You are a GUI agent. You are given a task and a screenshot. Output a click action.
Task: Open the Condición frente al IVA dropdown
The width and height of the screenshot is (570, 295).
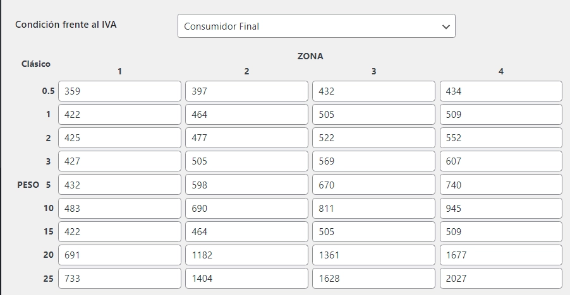click(316, 26)
